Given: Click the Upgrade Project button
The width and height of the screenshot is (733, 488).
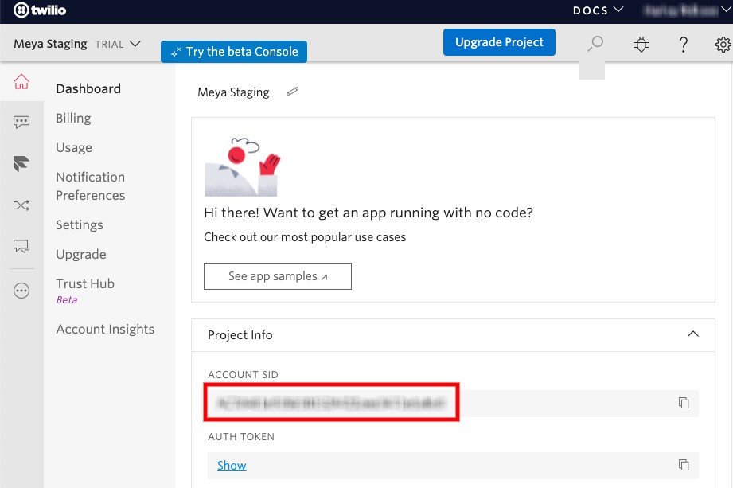Looking at the screenshot, I should coord(499,42).
